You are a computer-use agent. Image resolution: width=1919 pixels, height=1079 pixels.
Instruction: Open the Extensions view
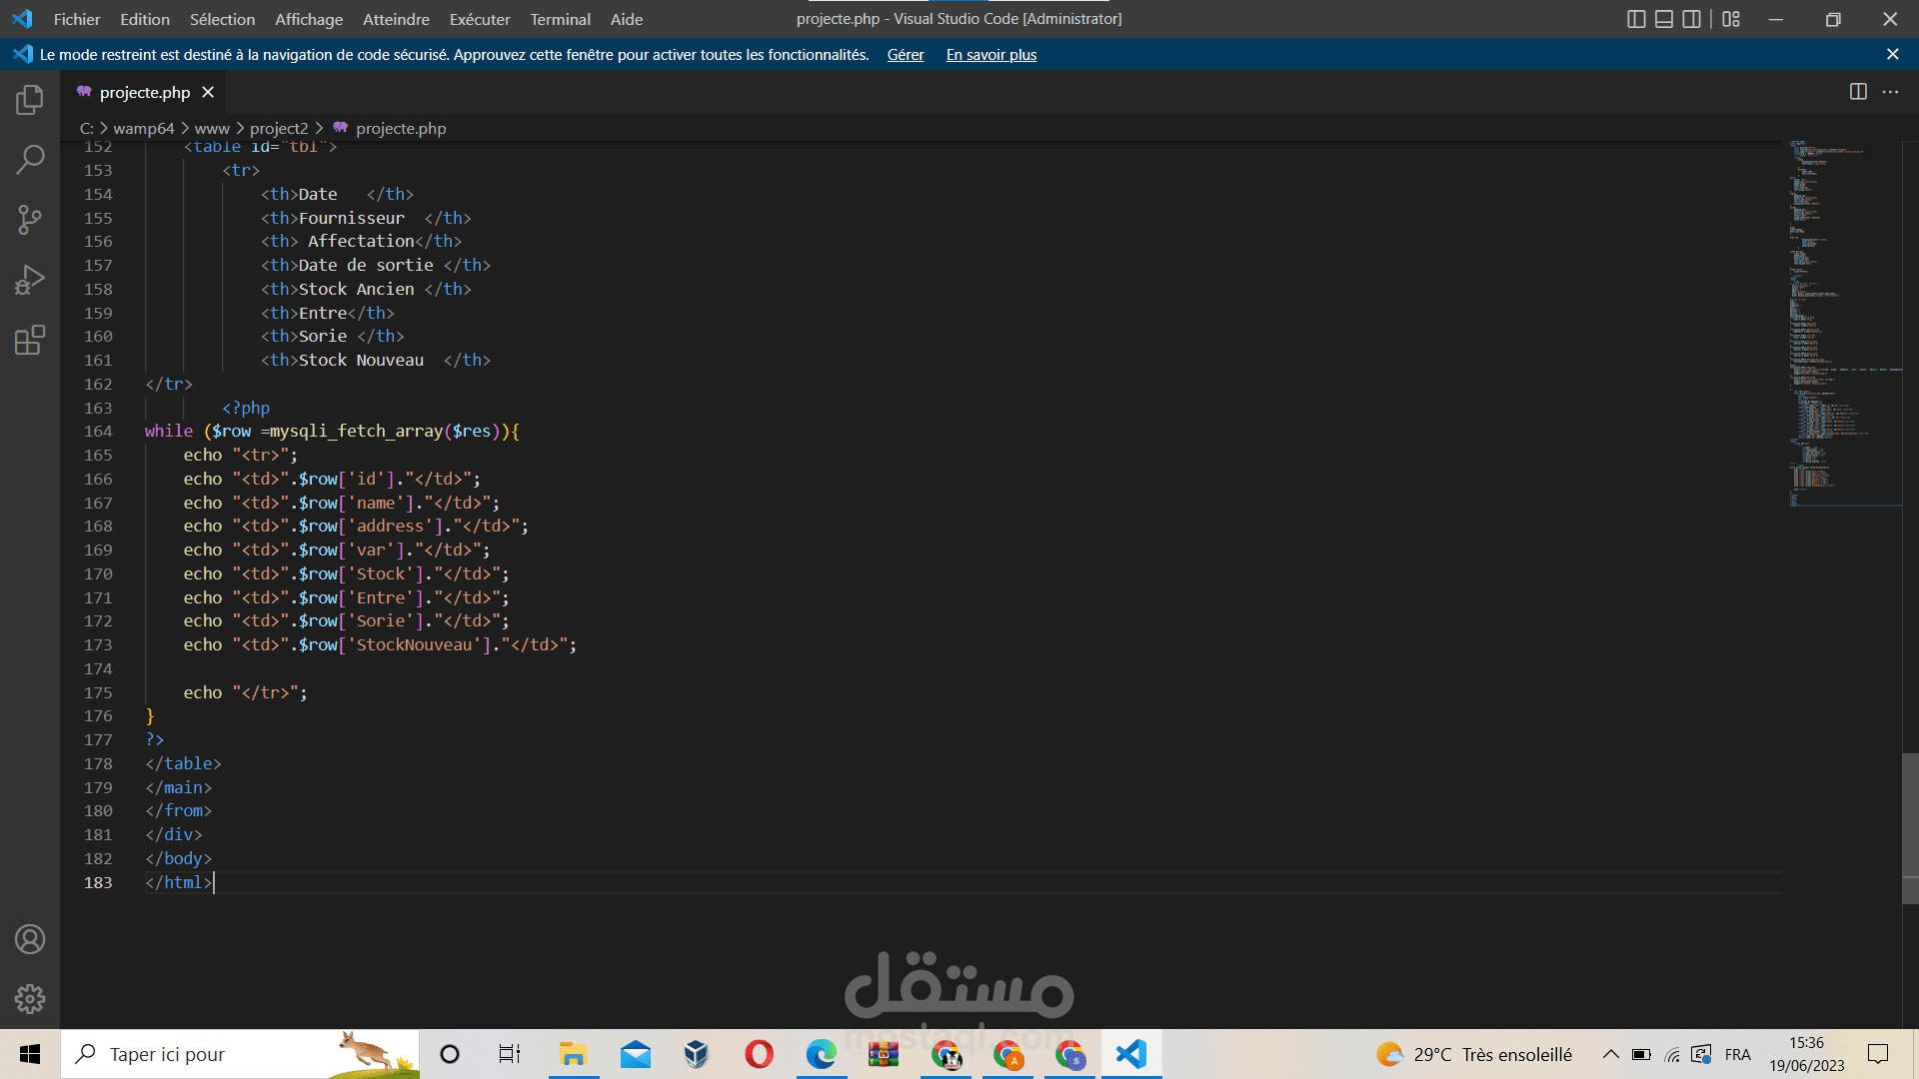coord(30,341)
